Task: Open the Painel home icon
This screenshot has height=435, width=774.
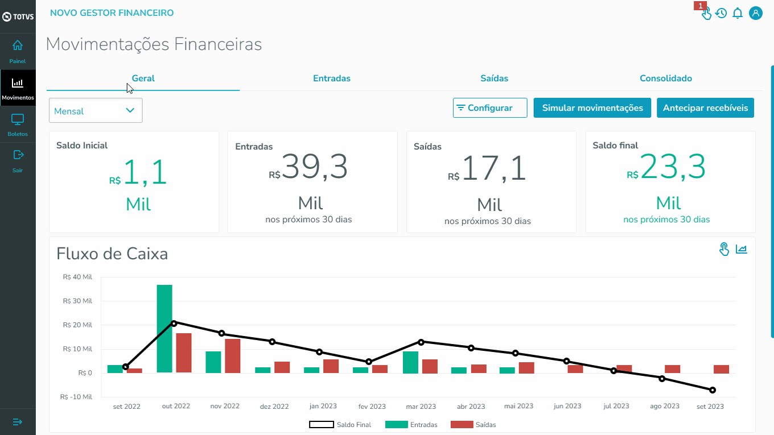Action: (18, 45)
